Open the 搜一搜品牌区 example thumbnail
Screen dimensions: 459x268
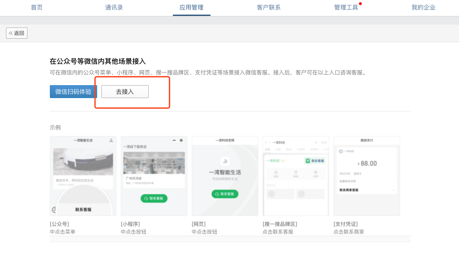pos(296,176)
